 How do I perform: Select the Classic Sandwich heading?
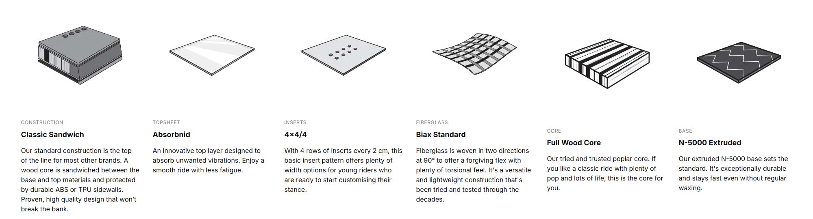coord(52,135)
